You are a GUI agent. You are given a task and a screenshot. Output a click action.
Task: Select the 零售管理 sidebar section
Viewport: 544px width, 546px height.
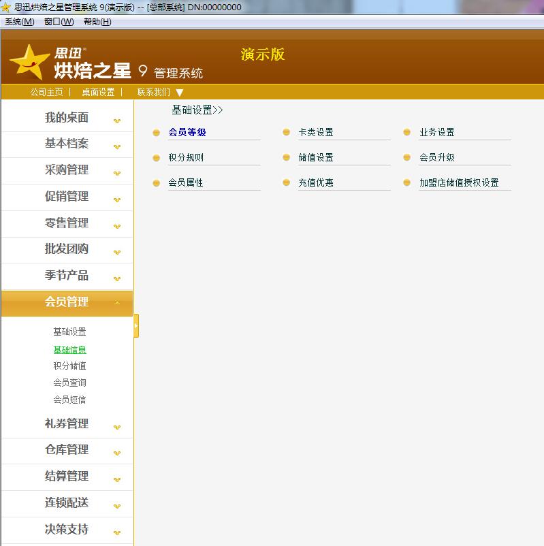pos(67,223)
